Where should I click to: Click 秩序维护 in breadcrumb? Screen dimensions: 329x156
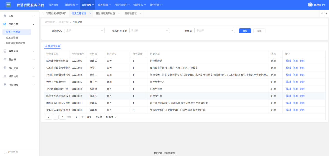pos(50,22)
